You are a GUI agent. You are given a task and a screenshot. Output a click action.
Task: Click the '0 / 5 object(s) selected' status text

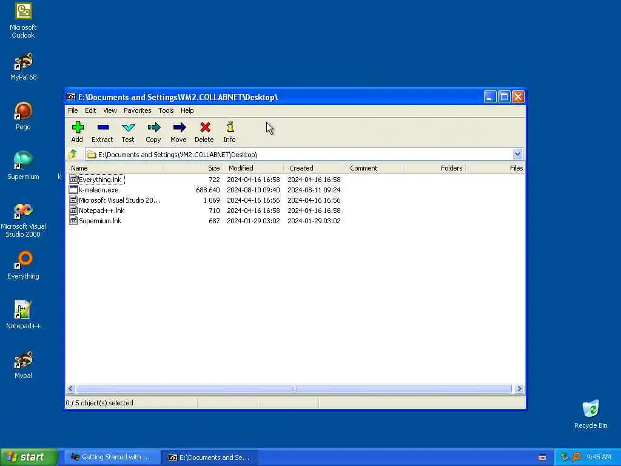pyautogui.click(x=99, y=403)
